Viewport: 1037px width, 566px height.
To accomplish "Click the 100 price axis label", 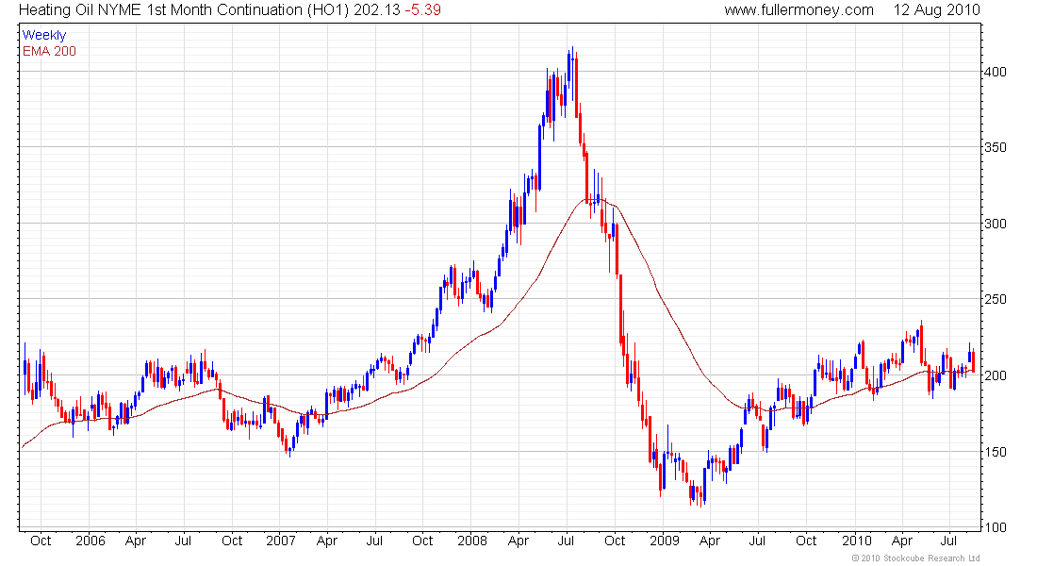I will pos(995,527).
